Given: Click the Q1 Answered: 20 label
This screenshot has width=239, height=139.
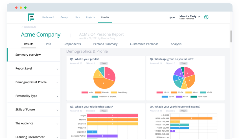Looking at the screenshot, I should (x=76, y=63).
